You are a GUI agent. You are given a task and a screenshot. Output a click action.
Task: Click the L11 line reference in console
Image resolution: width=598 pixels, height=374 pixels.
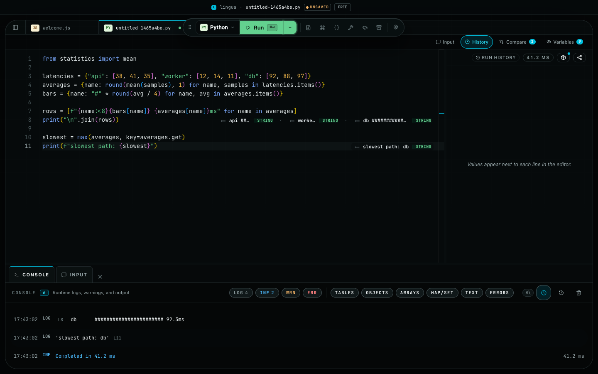(x=117, y=338)
